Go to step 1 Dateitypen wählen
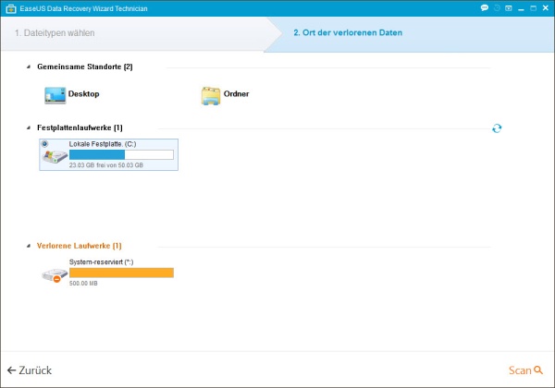Viewport: 555px width, 388px height. pos(55,33)
